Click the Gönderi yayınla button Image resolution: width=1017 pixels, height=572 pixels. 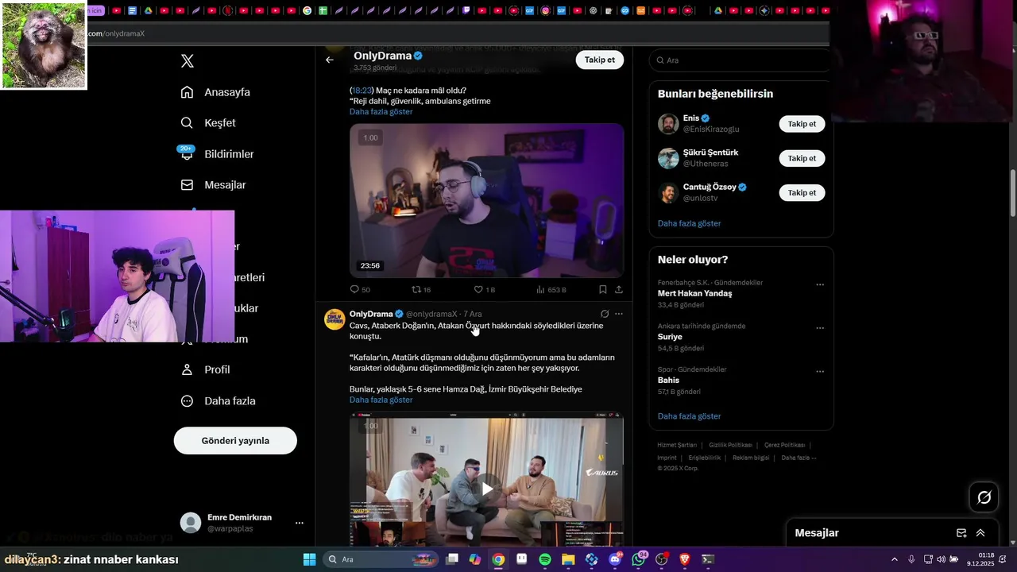(235, 441)
